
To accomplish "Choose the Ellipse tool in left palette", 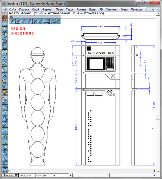I will point(5,41).
